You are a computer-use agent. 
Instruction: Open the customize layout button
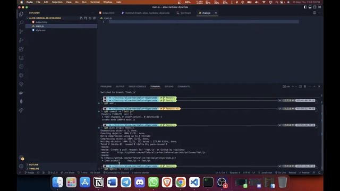click(320, 7)
